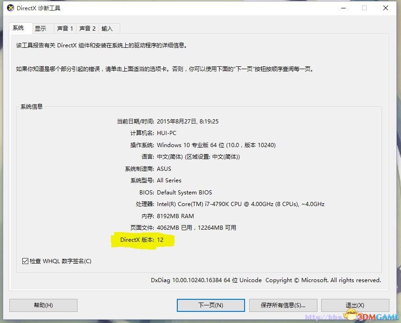Image resolution: width=401 pixels, height=323 pixels.
Task: Click the 系统制造商 ASUS value
Action: (164, 169)
